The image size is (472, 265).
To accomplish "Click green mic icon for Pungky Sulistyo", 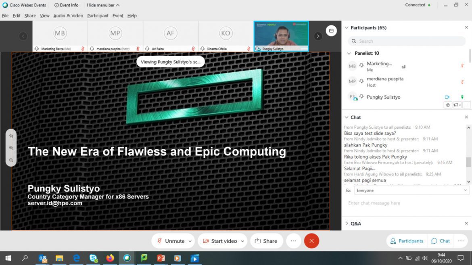I will pos(462,97).
